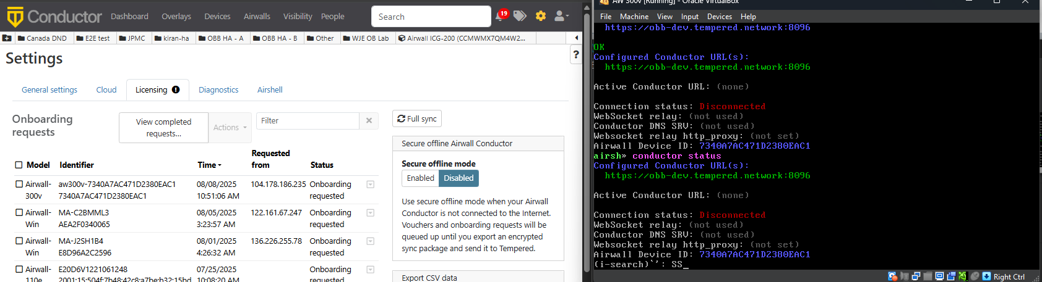Image resolution: width=1042 pixels, height=282 pixels.
Task: Open the Canada DND bookmark folder
Action: (x=42, y=38)
